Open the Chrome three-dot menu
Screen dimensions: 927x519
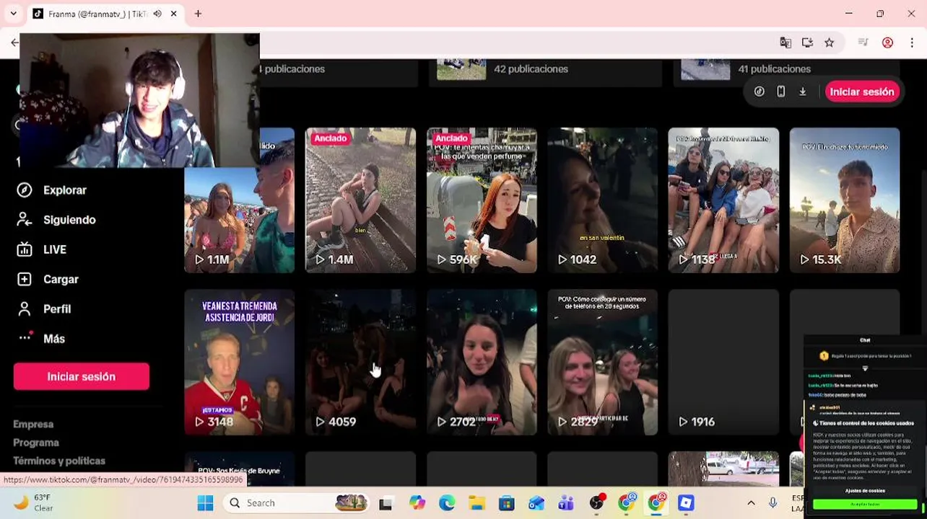pyautogui.click(x=911, y=43)
